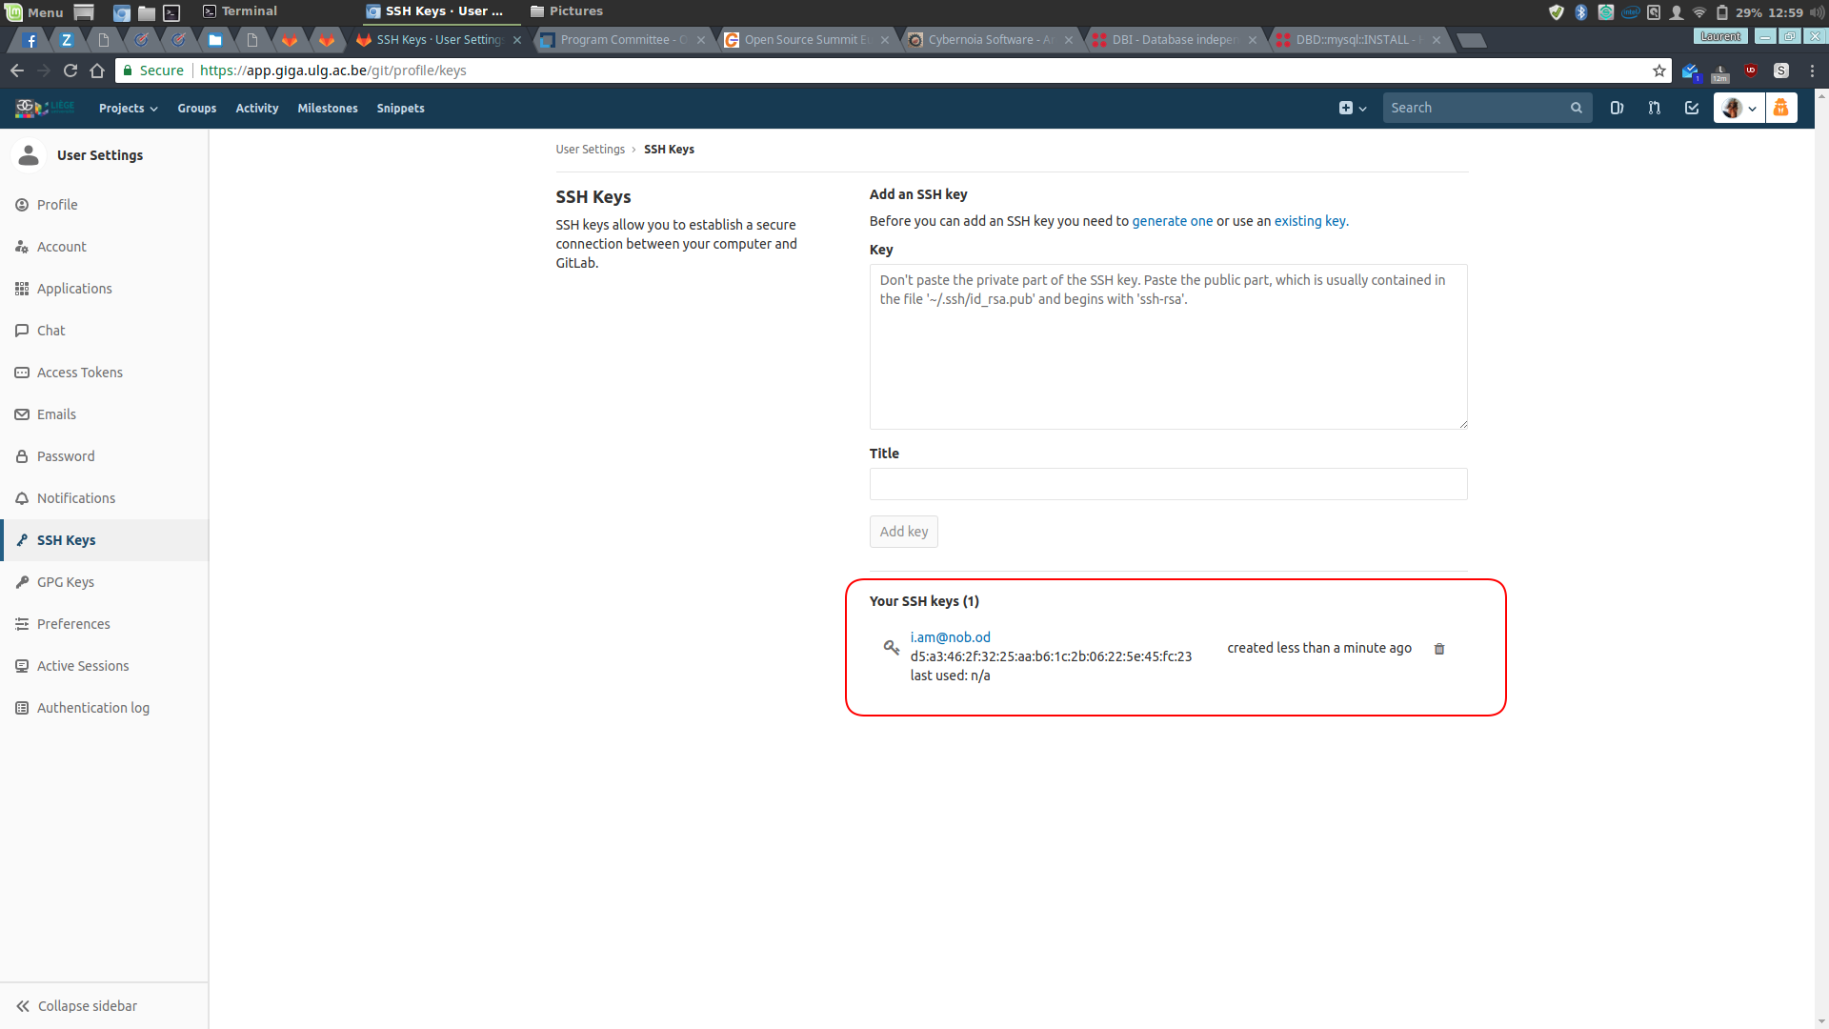Bookmark this page with the star icon
The image size is (1829, 1029).
tap(1659, 71)
